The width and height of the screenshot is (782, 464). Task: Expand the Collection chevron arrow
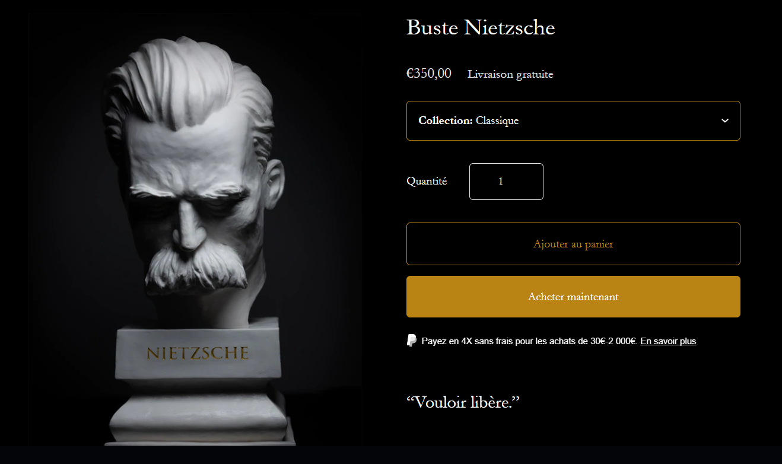724,120
